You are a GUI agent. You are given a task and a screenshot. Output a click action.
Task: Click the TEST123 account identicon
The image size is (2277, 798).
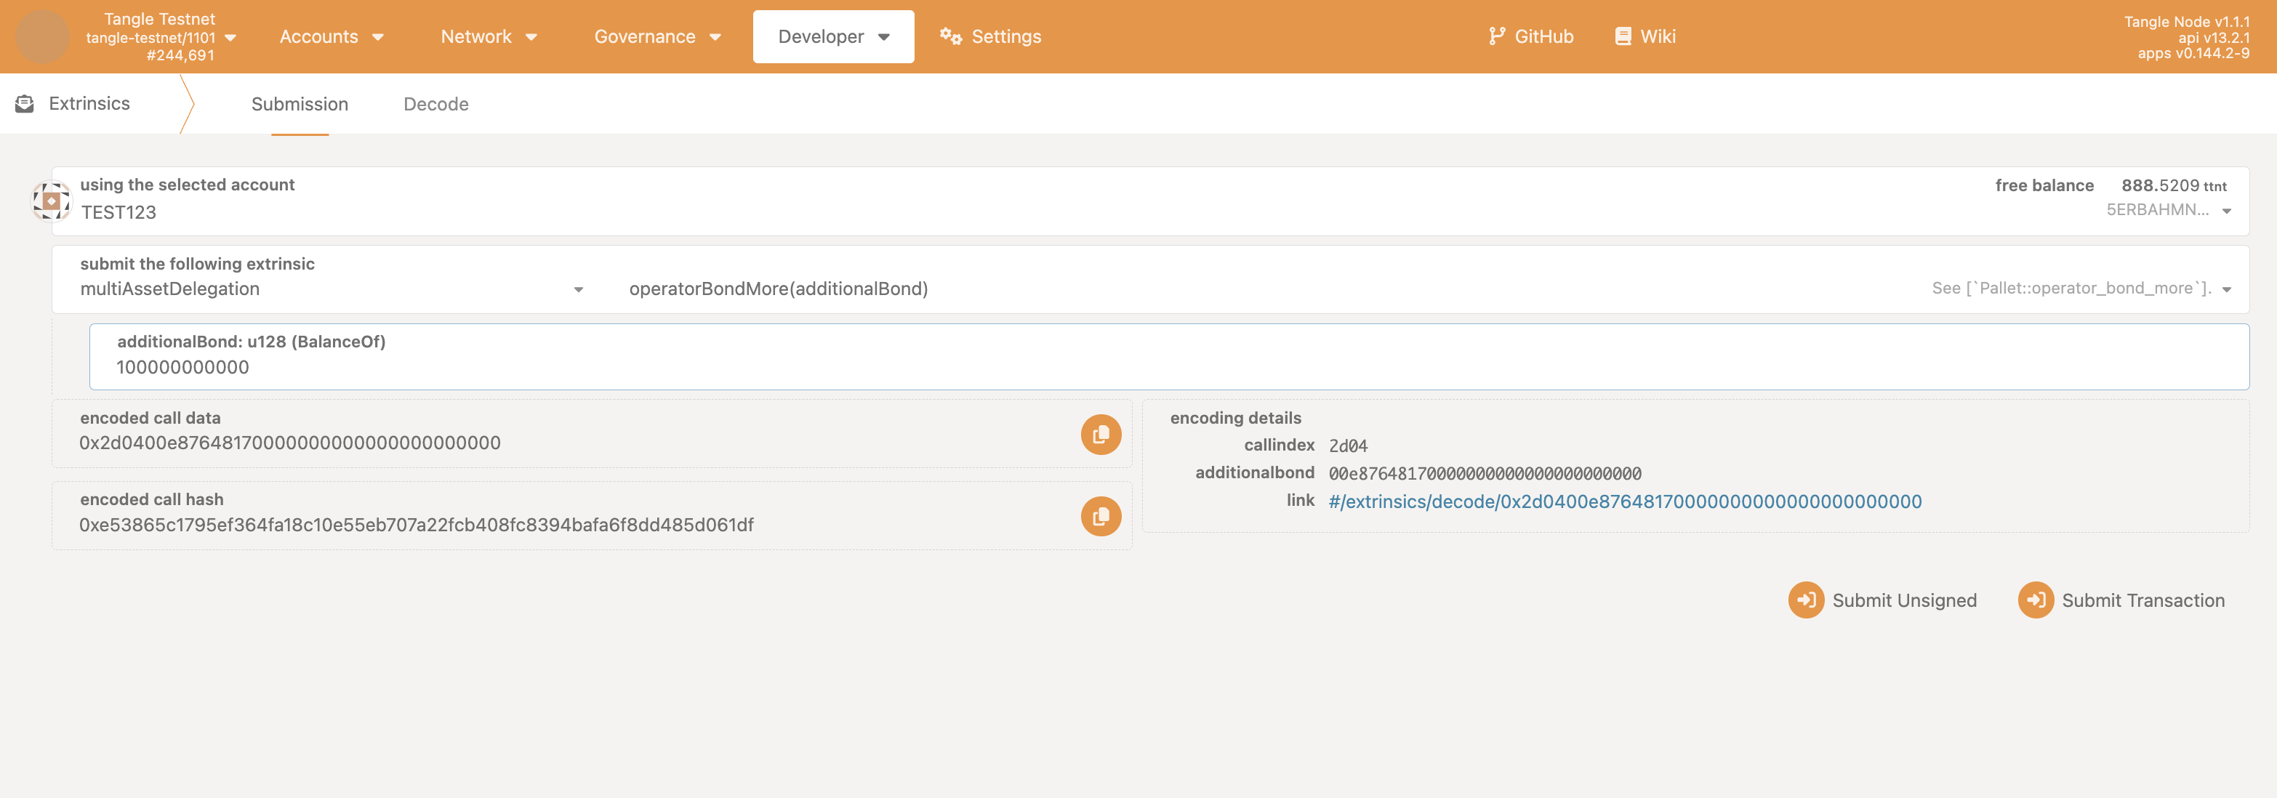[x=52, y=201]
